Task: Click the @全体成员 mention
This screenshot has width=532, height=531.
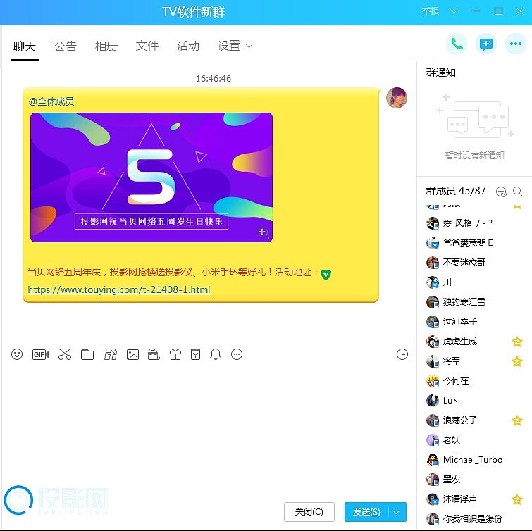Action: pos(51,101)
